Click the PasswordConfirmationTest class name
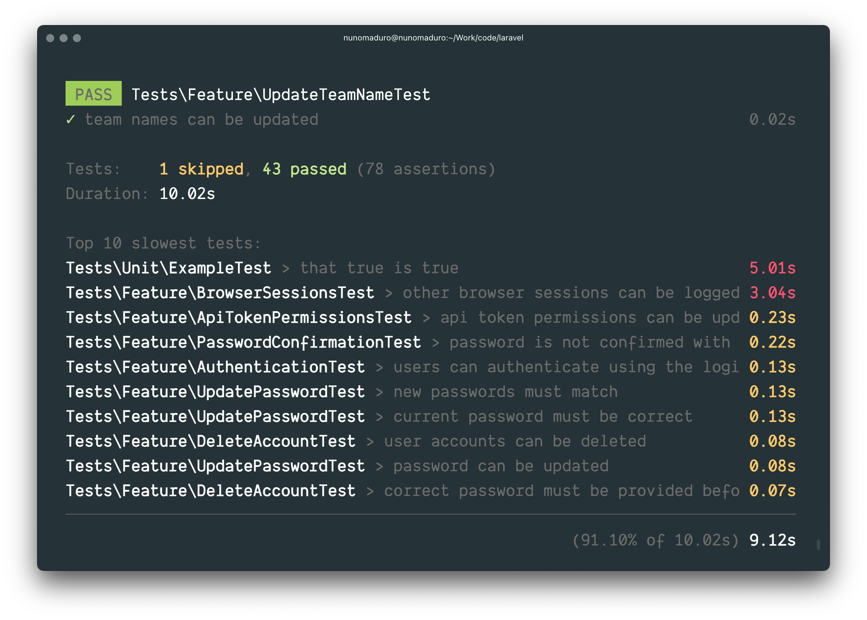The width and height of the screenshot is (867, 620). pos(243,342)
